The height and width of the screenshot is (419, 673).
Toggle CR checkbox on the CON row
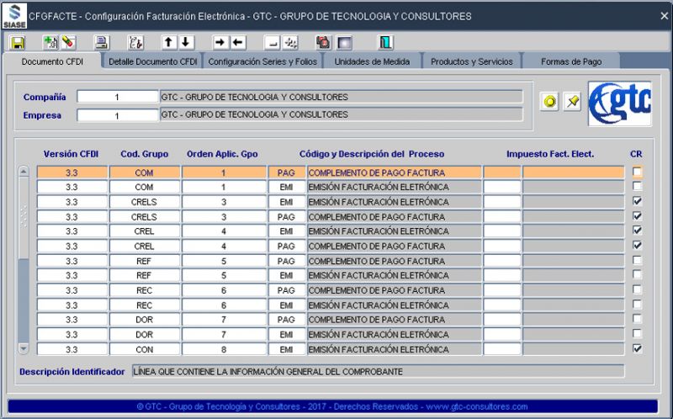click(x=637, y=348)
